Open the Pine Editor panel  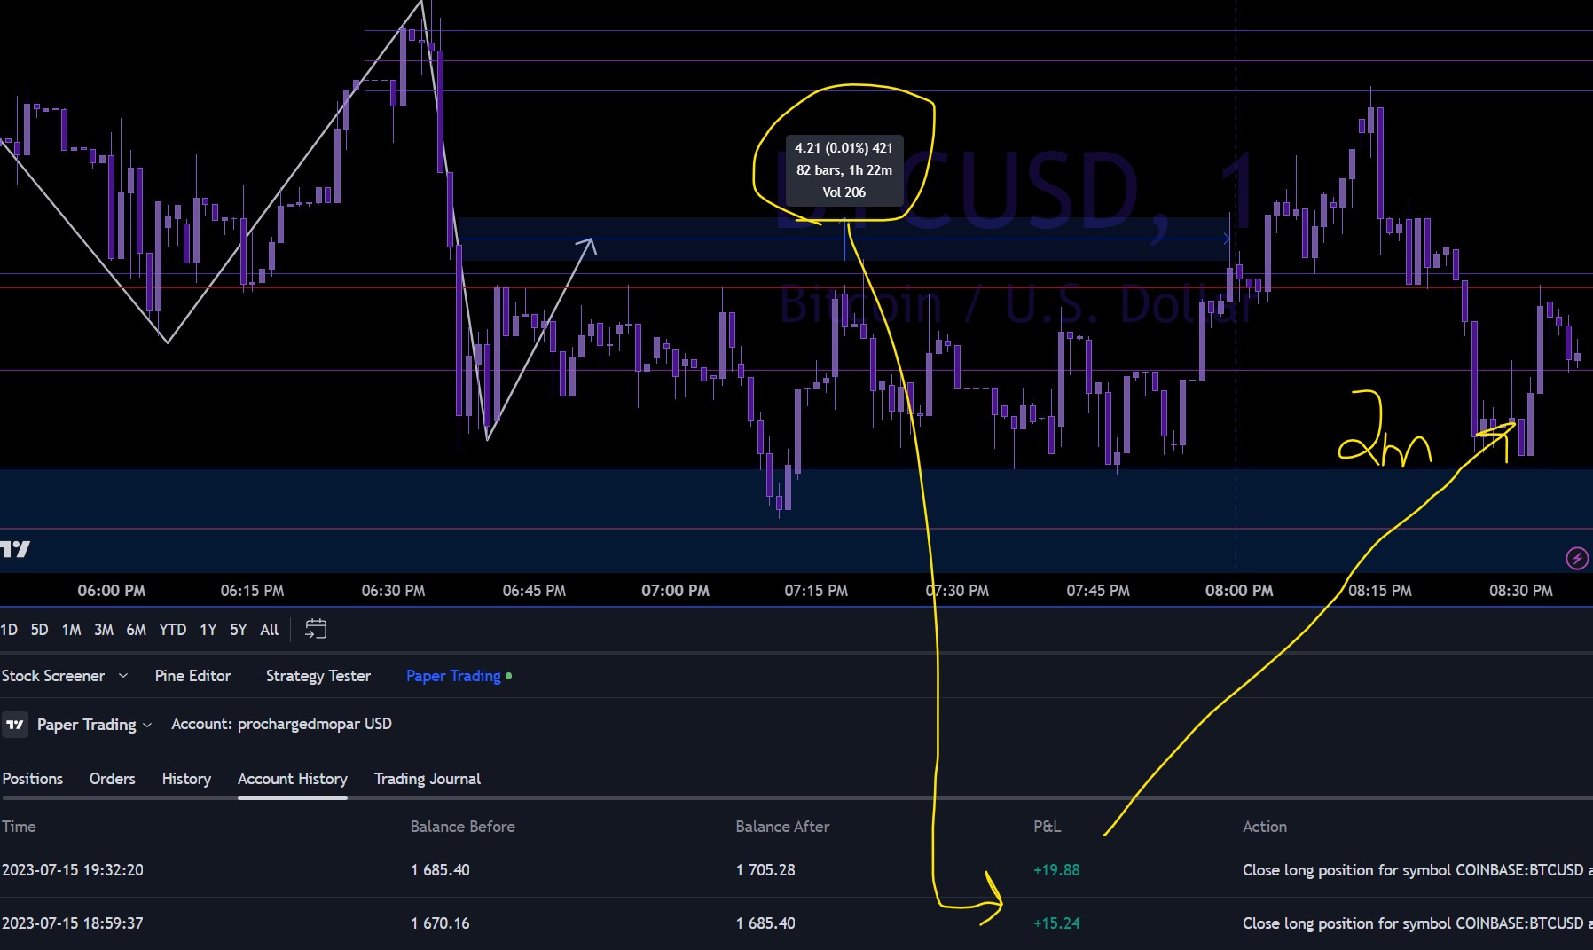[192, 676]
